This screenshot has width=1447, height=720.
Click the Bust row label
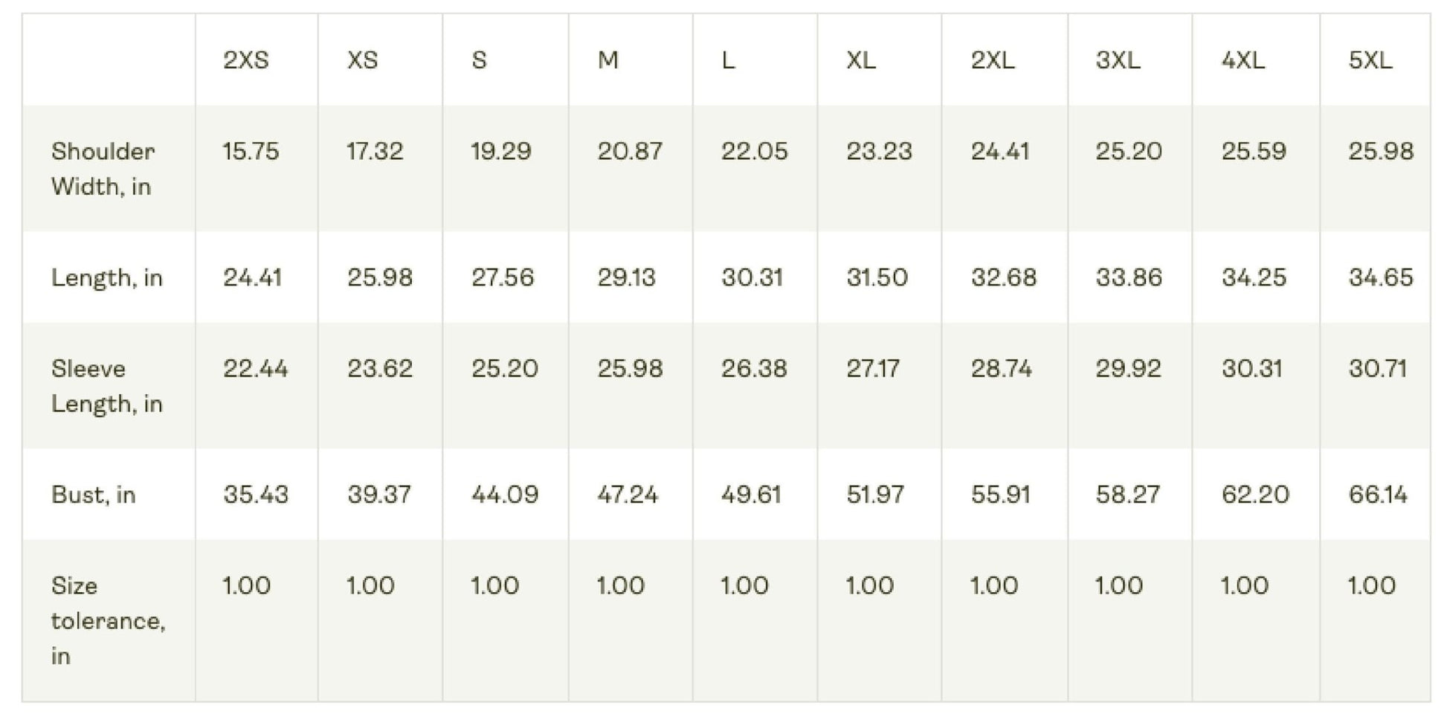(x=94, y=495)
